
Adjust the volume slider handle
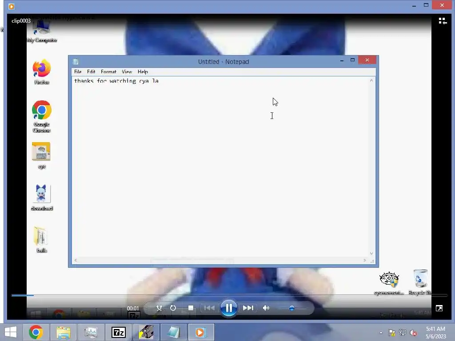tap(292, 308)
